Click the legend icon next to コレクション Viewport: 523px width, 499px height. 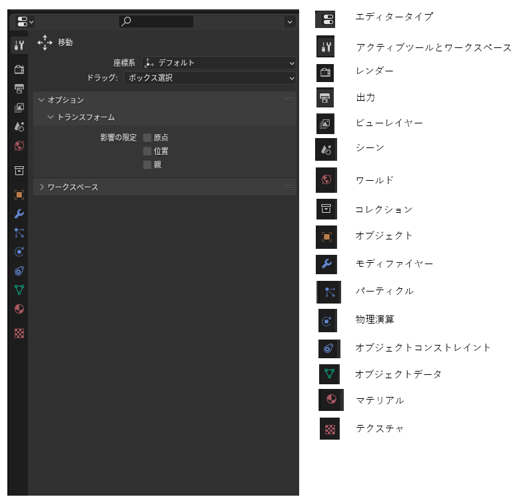(326, 209)
